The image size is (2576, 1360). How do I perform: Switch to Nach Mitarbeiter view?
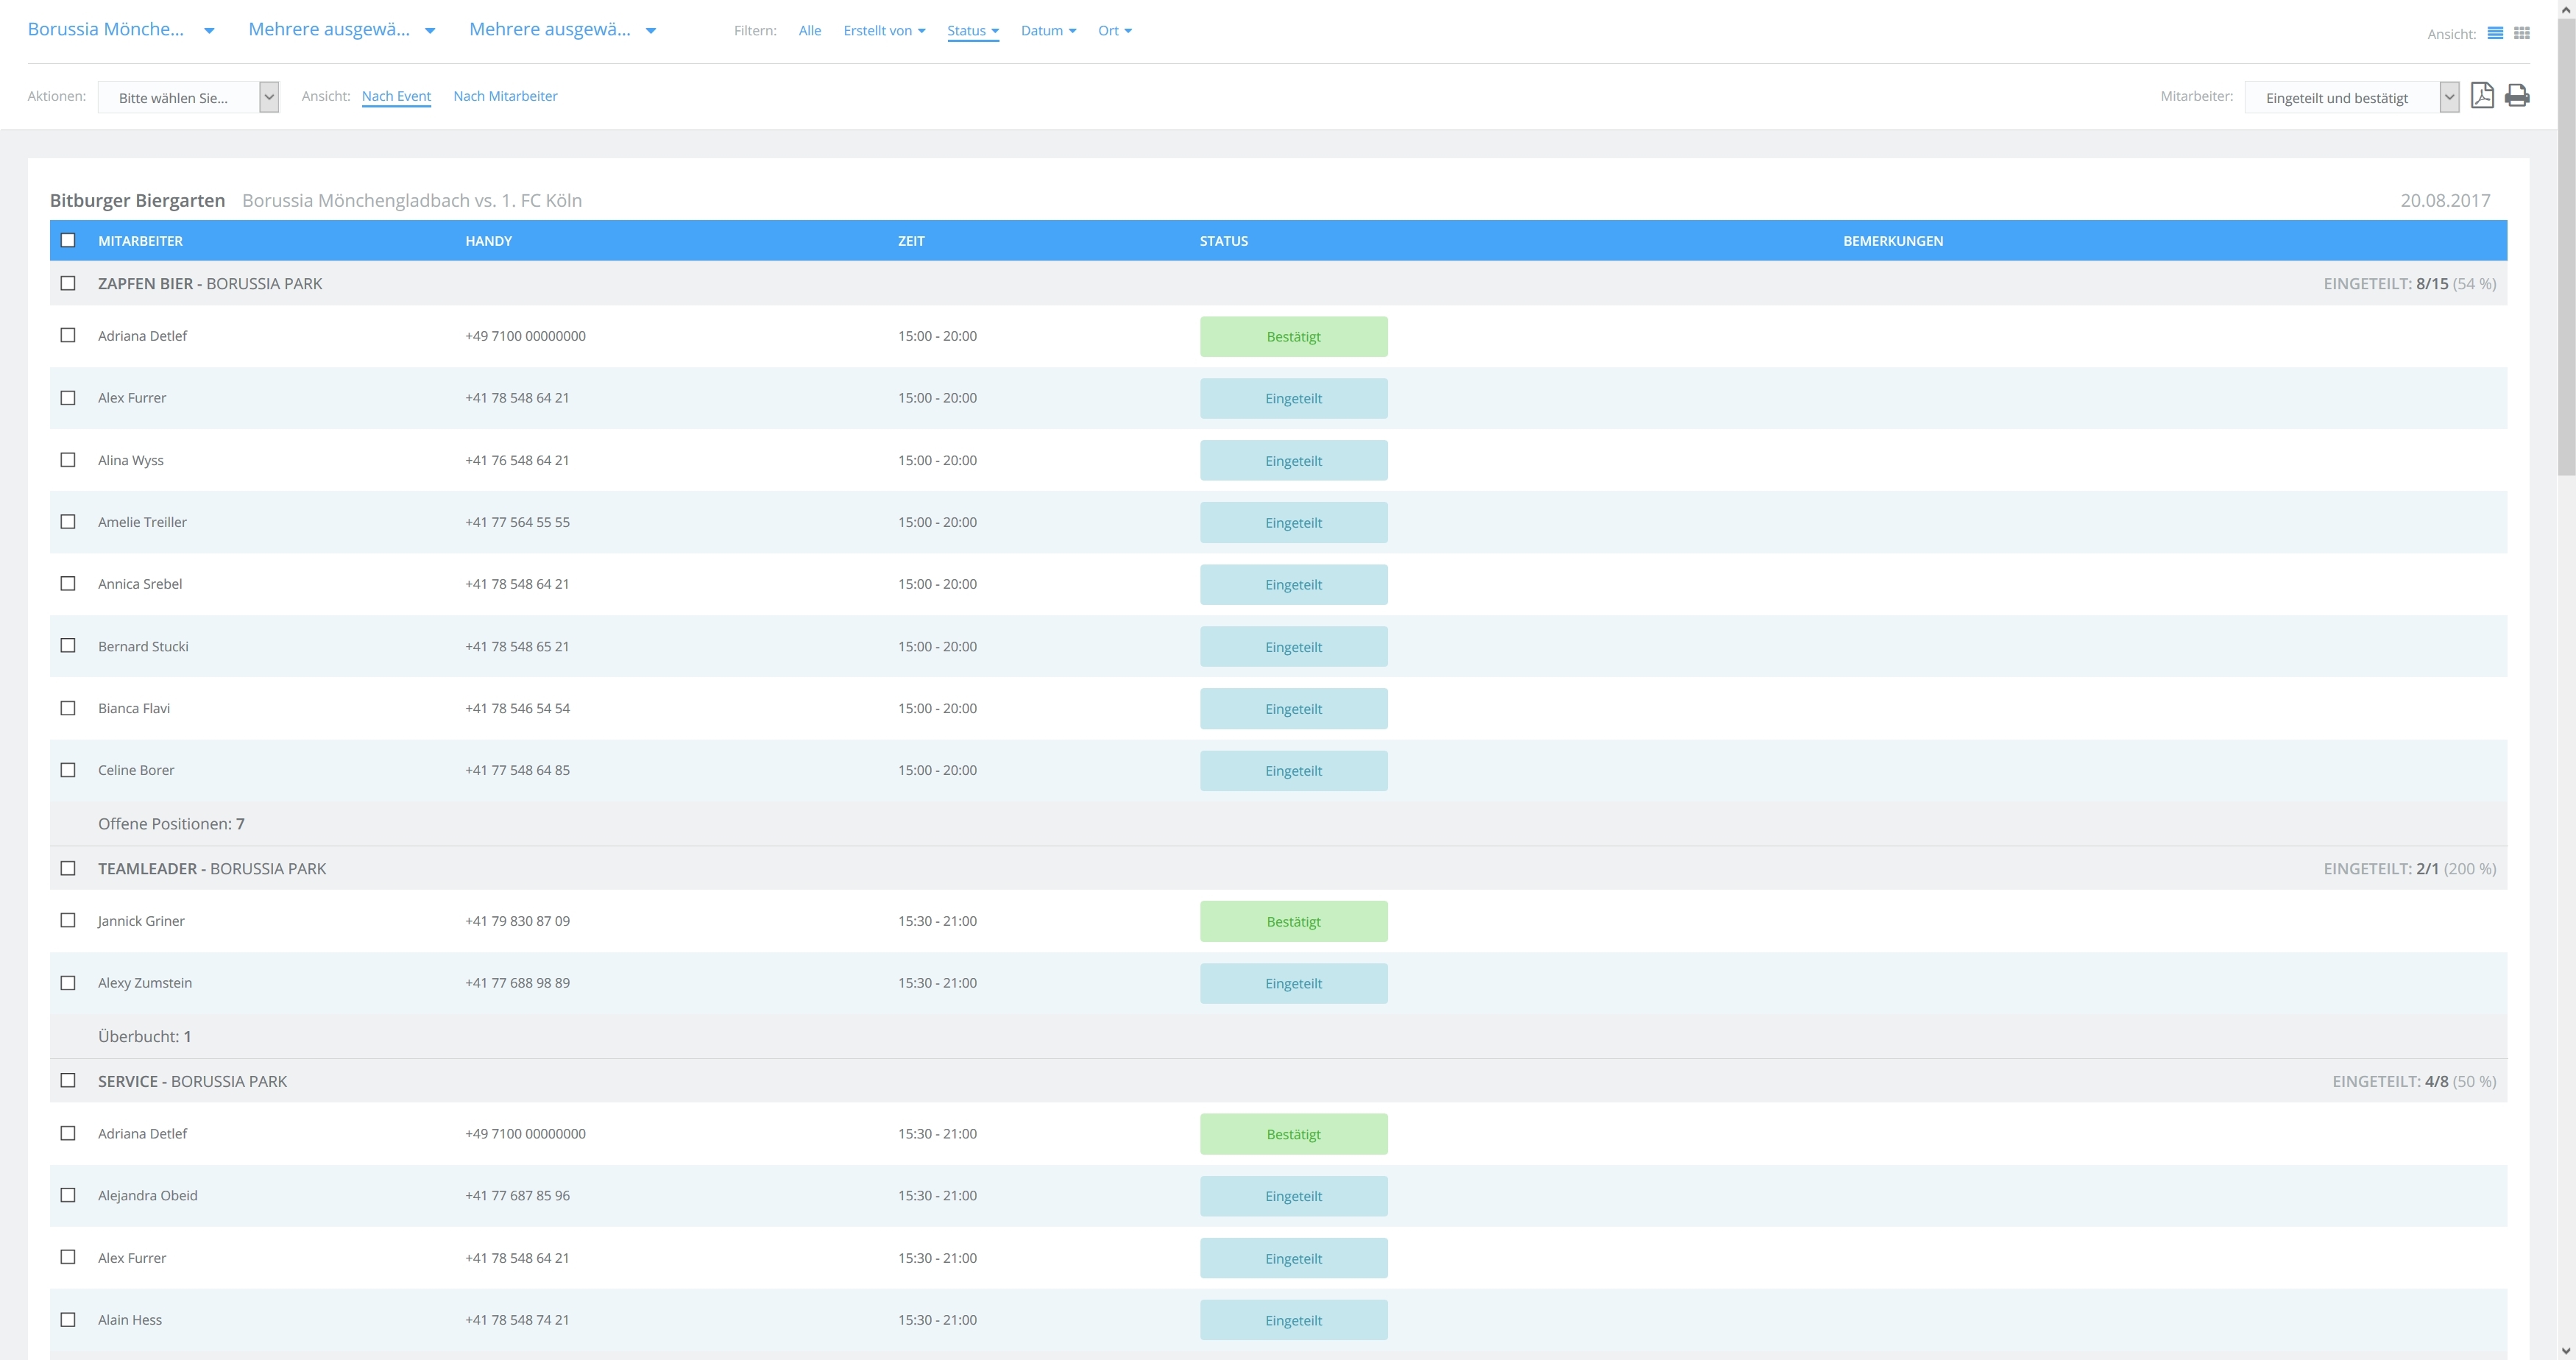coord(505,96)
